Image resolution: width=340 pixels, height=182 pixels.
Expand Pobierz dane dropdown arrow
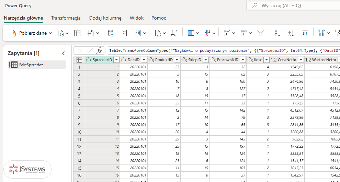coord(50,33)
